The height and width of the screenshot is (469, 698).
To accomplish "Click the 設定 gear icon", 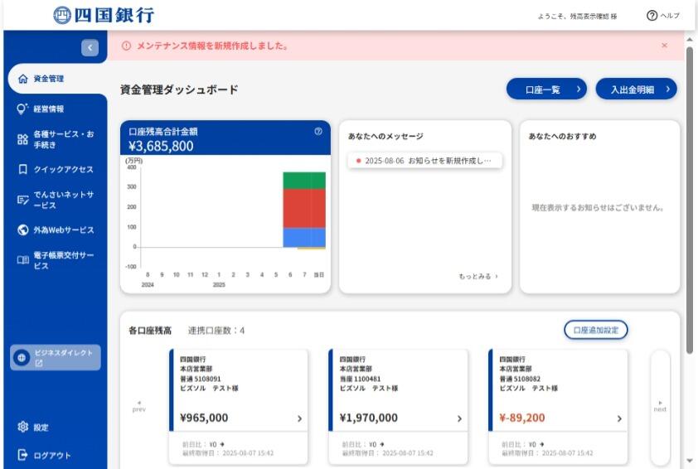I will coord(22,428).
